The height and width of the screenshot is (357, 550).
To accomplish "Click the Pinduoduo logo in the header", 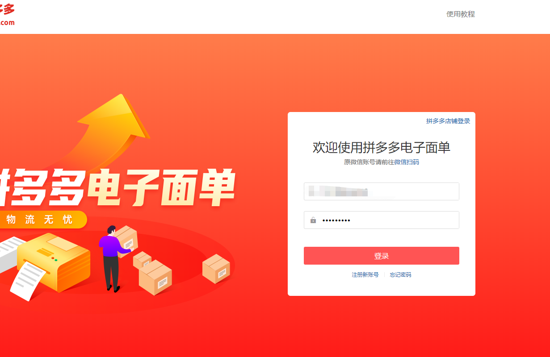I will pyautogui.click(x=7, y=14).
